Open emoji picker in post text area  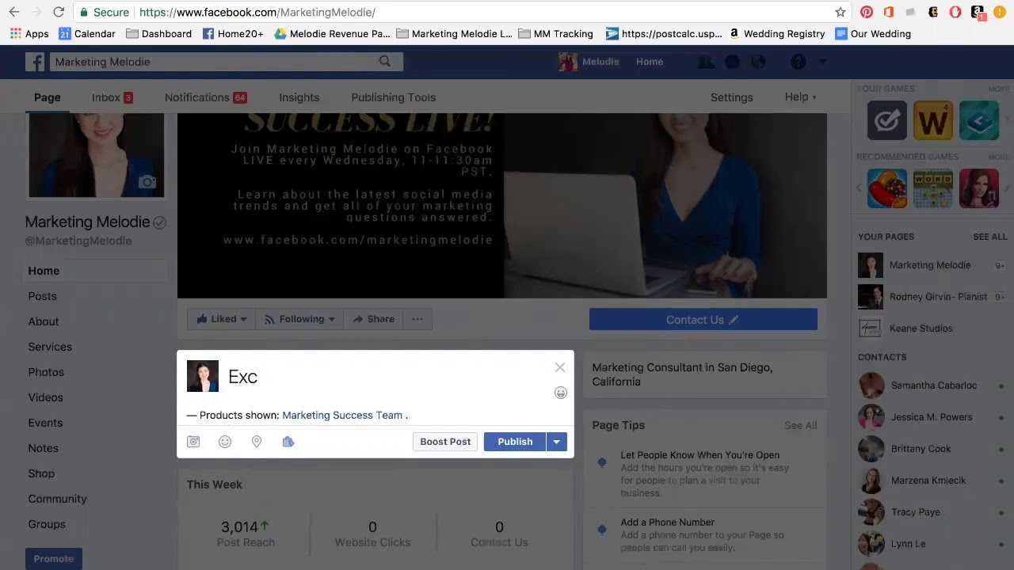[x=560, y=393]
